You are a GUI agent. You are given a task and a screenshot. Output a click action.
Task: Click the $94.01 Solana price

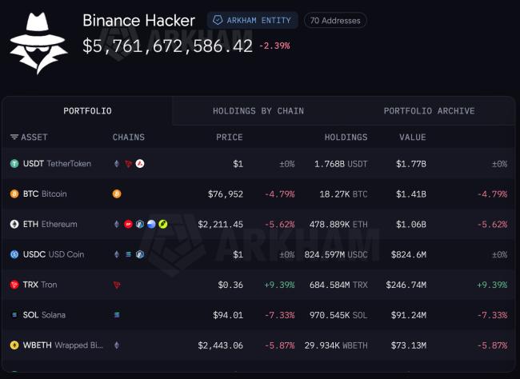228,315
